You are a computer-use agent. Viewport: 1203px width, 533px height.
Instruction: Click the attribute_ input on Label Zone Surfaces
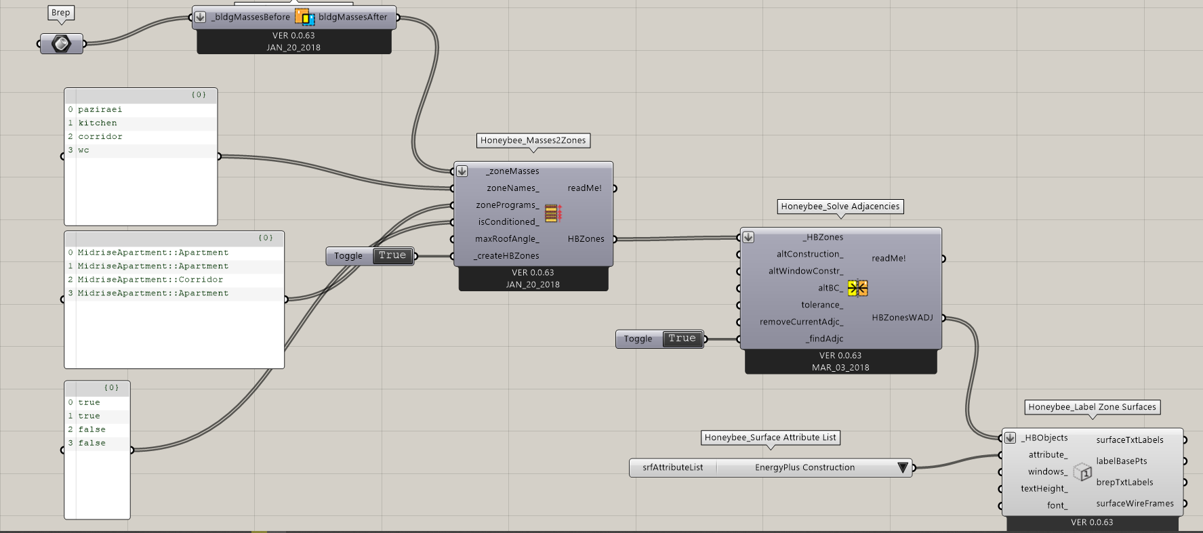[1048, 455]
